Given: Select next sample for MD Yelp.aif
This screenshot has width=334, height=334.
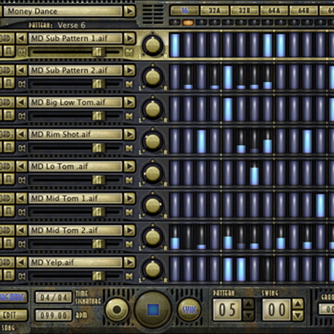Looking at the screenshot, I should click(x=130, y=263).
